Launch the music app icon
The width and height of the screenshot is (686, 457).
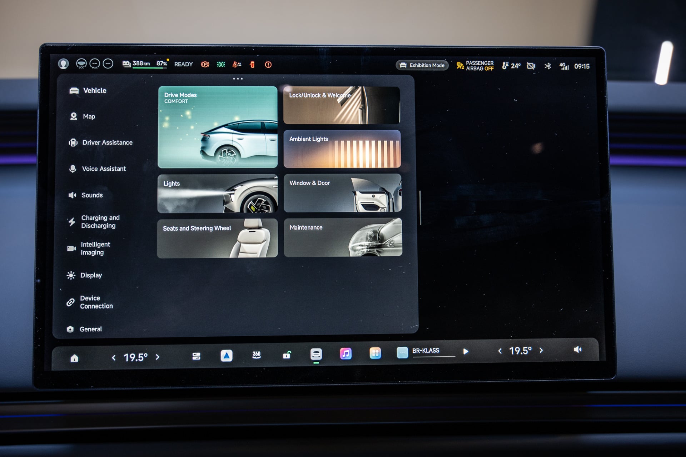[x=346, y=354]
